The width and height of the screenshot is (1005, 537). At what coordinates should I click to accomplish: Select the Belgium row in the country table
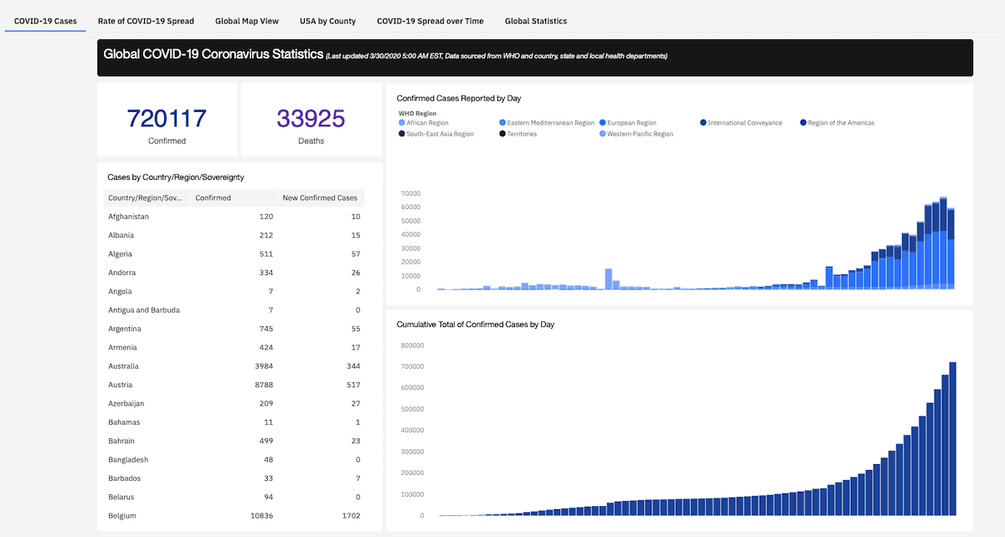[234, 516]
